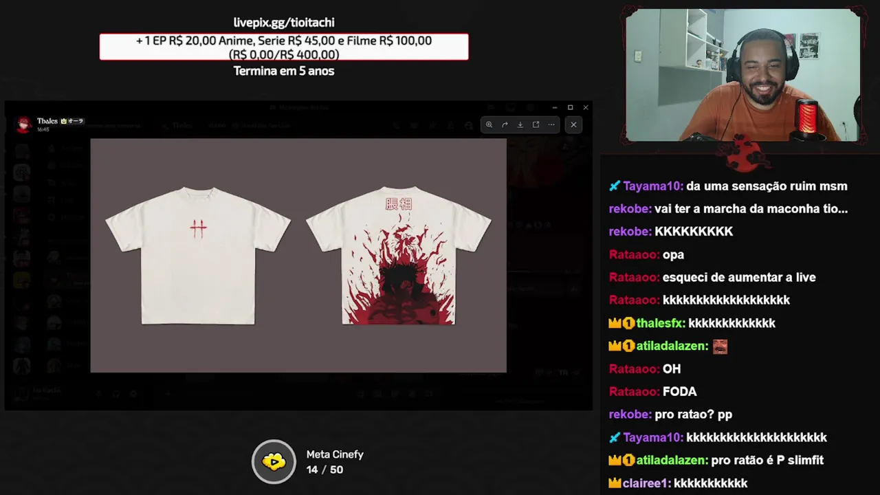Click rekobe's 'vai ter a marcha da maconha' message
This screenshot has width=880, height=495.
[x=728, y=209]
